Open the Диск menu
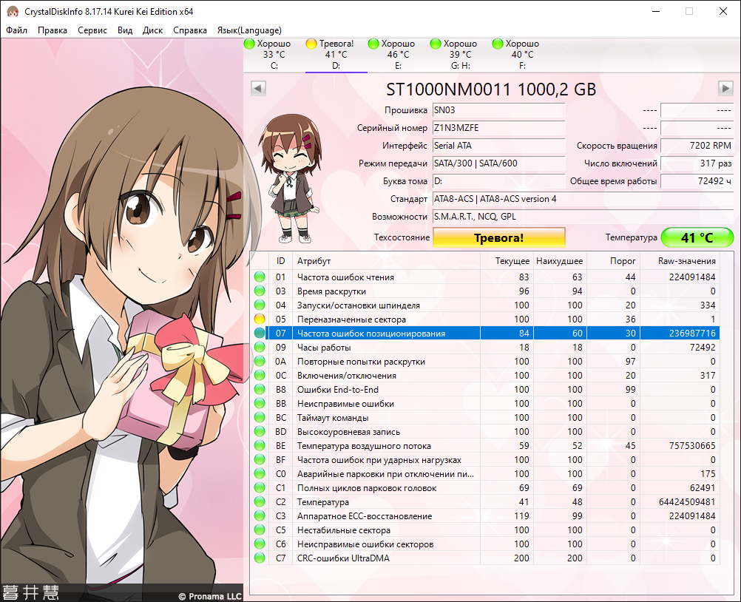Image resolution: width=741 pixels, height=602 pixels. [152, 30]
